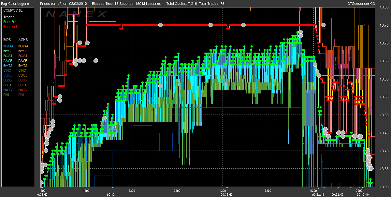Image resolution: width=391 pixels, height=197 pixels.
Task: Click NSDQ in the BIDS column
Action: coord(8,46)
